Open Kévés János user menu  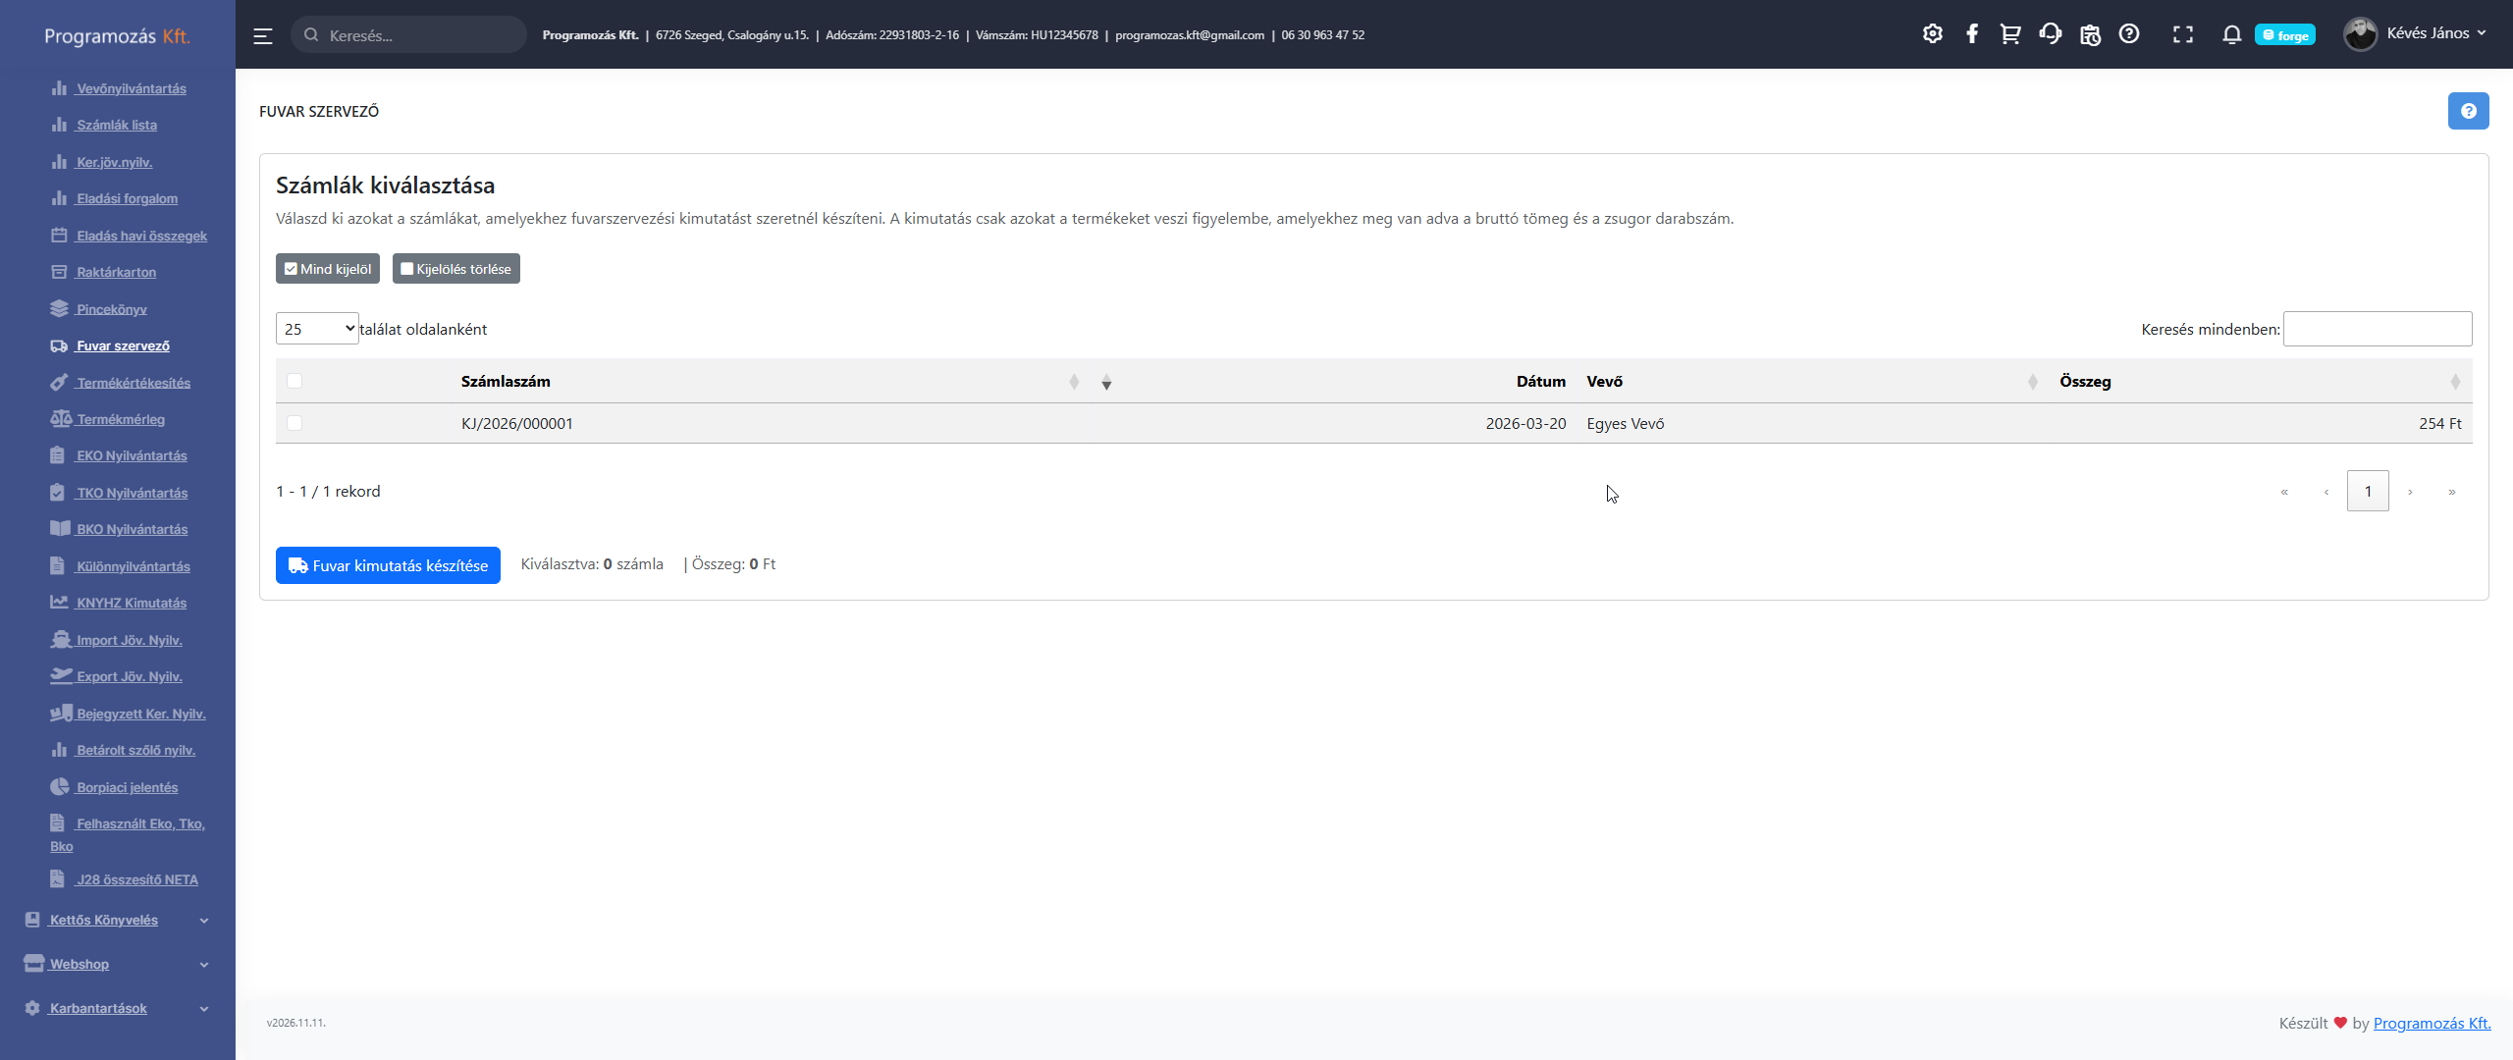[2418, 34]
